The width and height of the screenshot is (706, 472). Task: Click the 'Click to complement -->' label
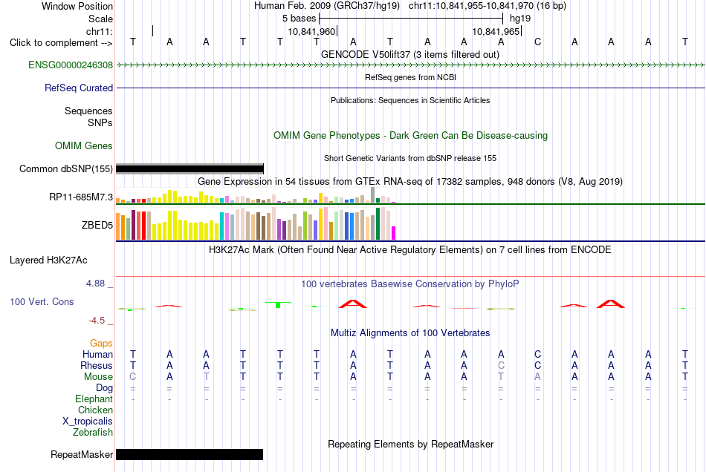(x=61, y=43)
